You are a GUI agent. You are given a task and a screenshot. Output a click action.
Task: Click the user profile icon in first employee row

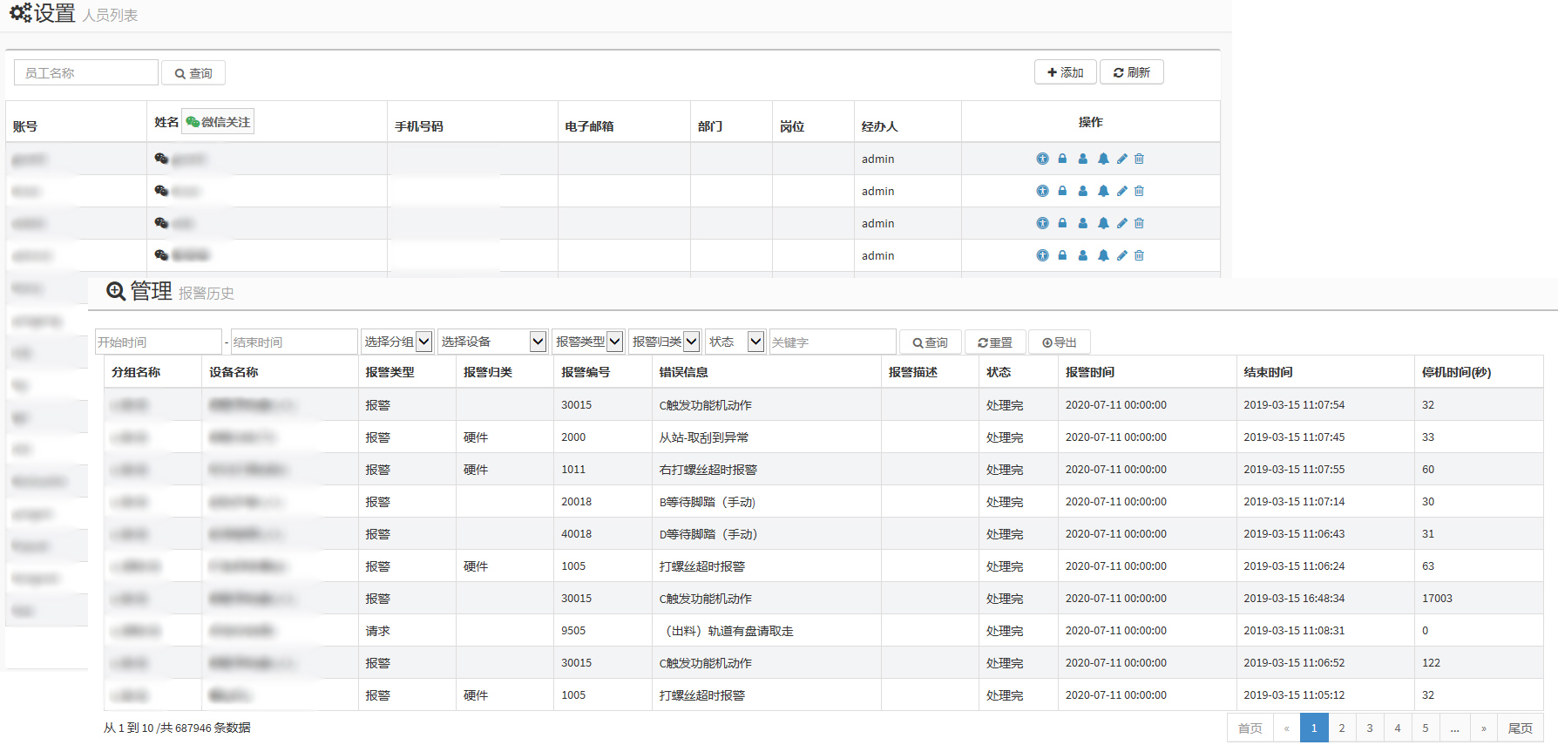click(x=1083, y=159)
